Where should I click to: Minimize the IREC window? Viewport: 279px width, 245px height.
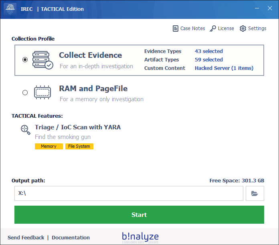(257, 8)
